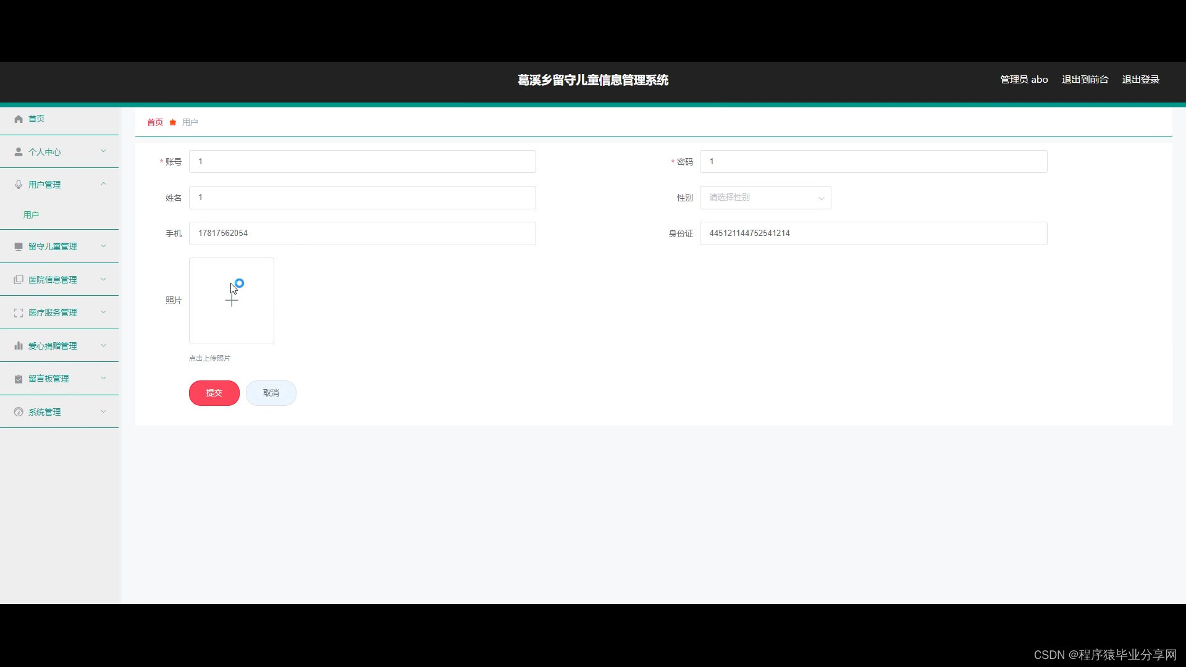Click the 手机 phone number field
The height and width of the screenshot is (667, 1186).
tap(362, 233)
